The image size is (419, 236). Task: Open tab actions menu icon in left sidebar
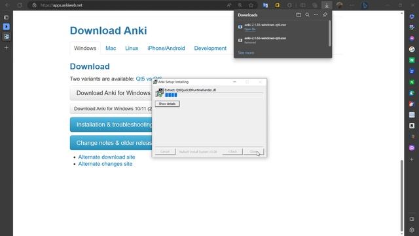pyautogui.click(x=7, y=18)
